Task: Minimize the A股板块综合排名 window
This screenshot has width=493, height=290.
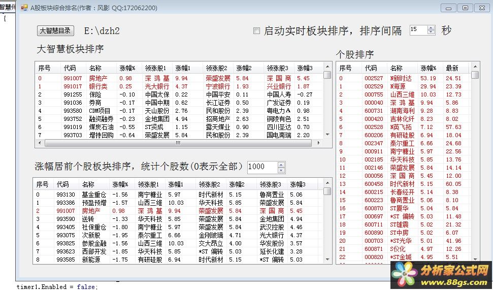Action: [x=449, y=8]
